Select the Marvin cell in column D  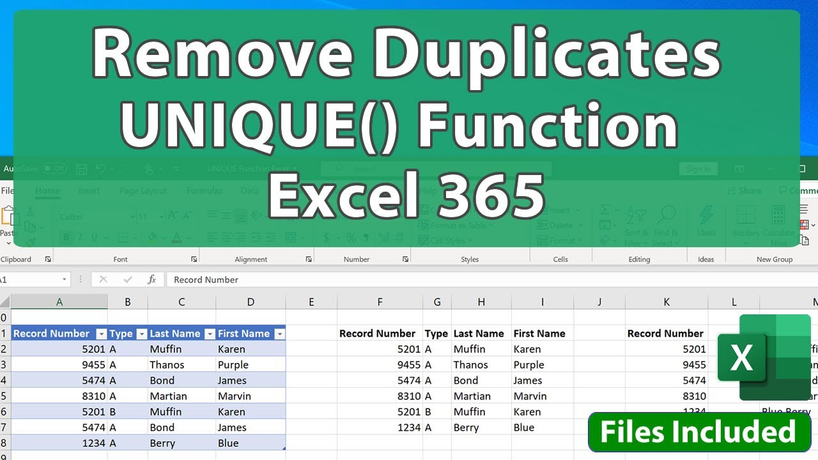point(251,396)
